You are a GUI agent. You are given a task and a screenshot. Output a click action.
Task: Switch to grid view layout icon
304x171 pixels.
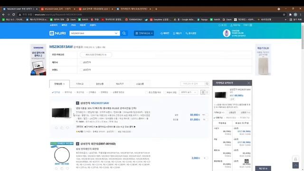coord(207,92)
